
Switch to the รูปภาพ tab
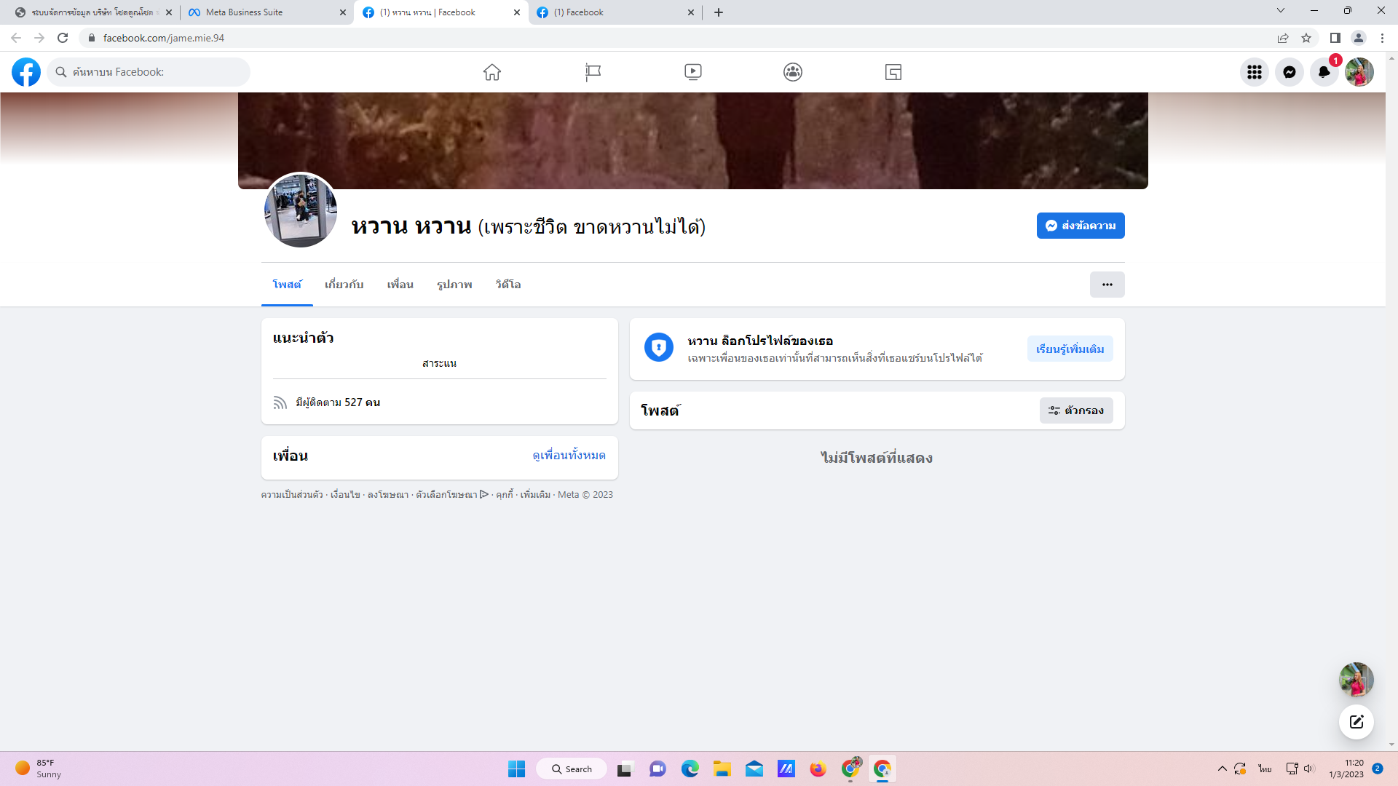pyautogui.click(x=454, y=285)
